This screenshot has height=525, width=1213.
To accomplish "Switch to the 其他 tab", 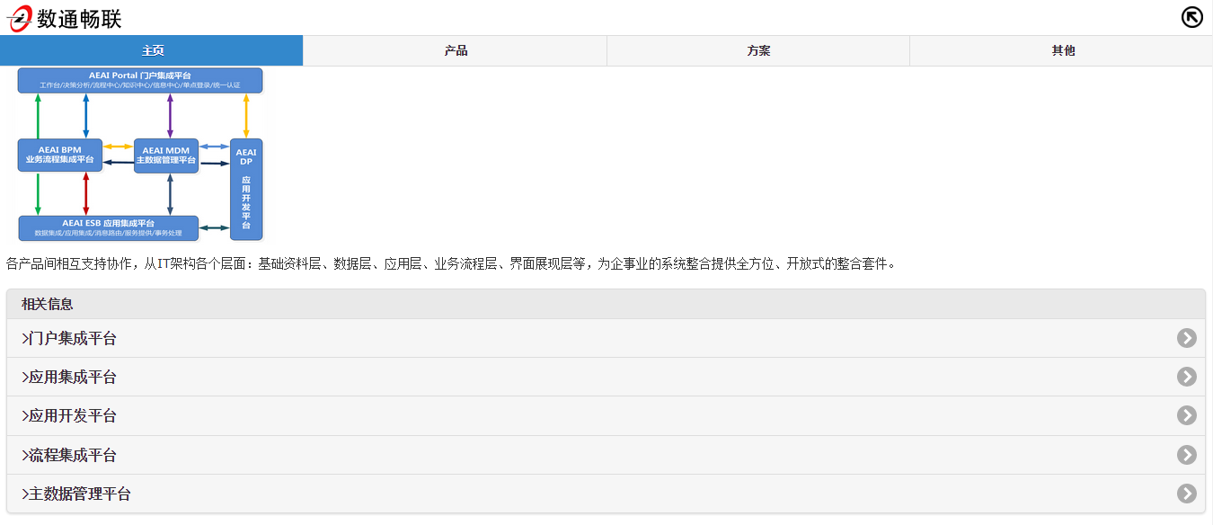I will click(x=1062, y=50).
